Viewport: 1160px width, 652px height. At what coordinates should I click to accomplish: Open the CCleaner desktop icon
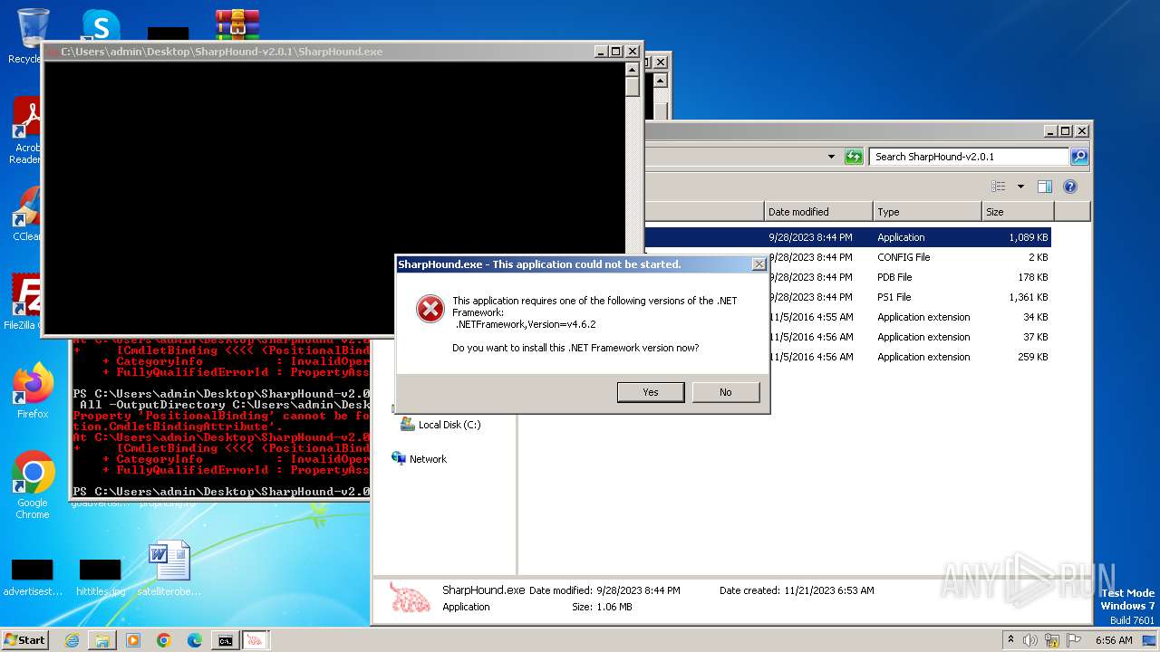[x=25, y=215]
